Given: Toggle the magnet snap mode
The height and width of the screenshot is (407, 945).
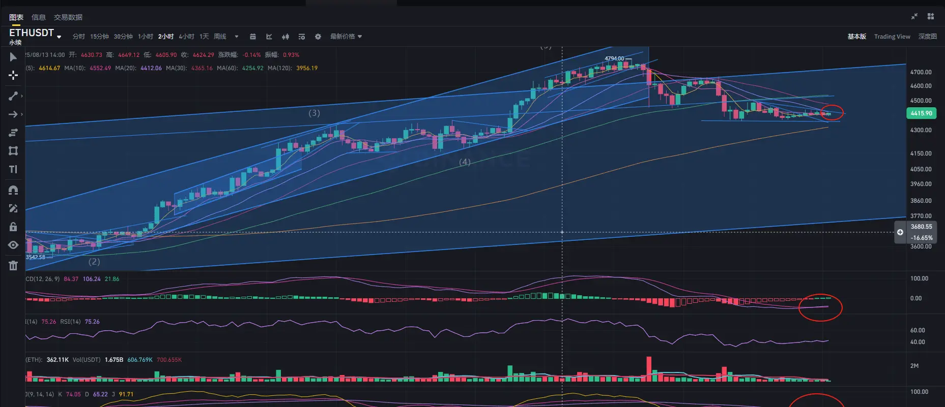Looking at the screenshot, I should [x=13, y=190].
